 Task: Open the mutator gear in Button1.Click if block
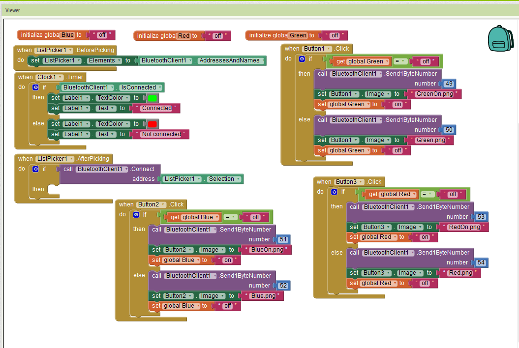(301, 58)
